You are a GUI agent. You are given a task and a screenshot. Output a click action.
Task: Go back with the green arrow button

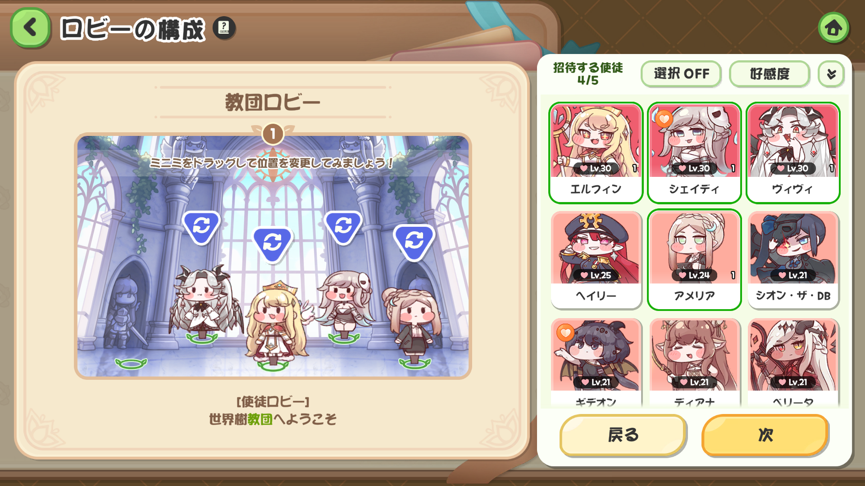coord(30,28)
